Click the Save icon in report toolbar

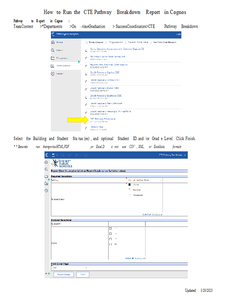click(x=54, y=155)
